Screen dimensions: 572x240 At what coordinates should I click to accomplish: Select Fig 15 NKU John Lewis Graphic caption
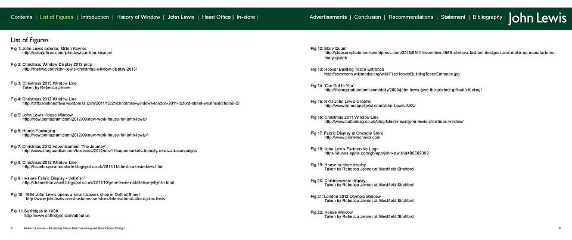pos(341,102)
